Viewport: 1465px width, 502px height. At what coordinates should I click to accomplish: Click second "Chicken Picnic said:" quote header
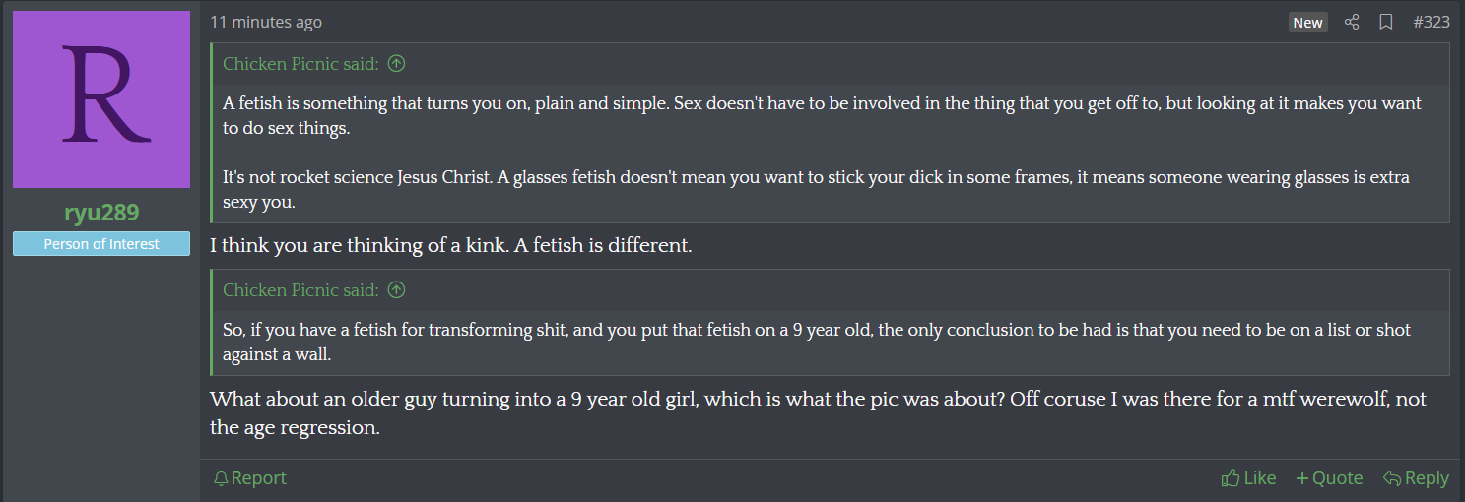point(300,290)
